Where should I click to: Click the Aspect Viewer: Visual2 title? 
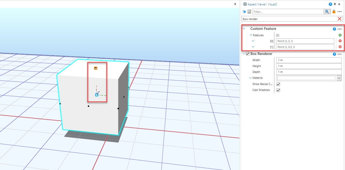coord(262,4)
